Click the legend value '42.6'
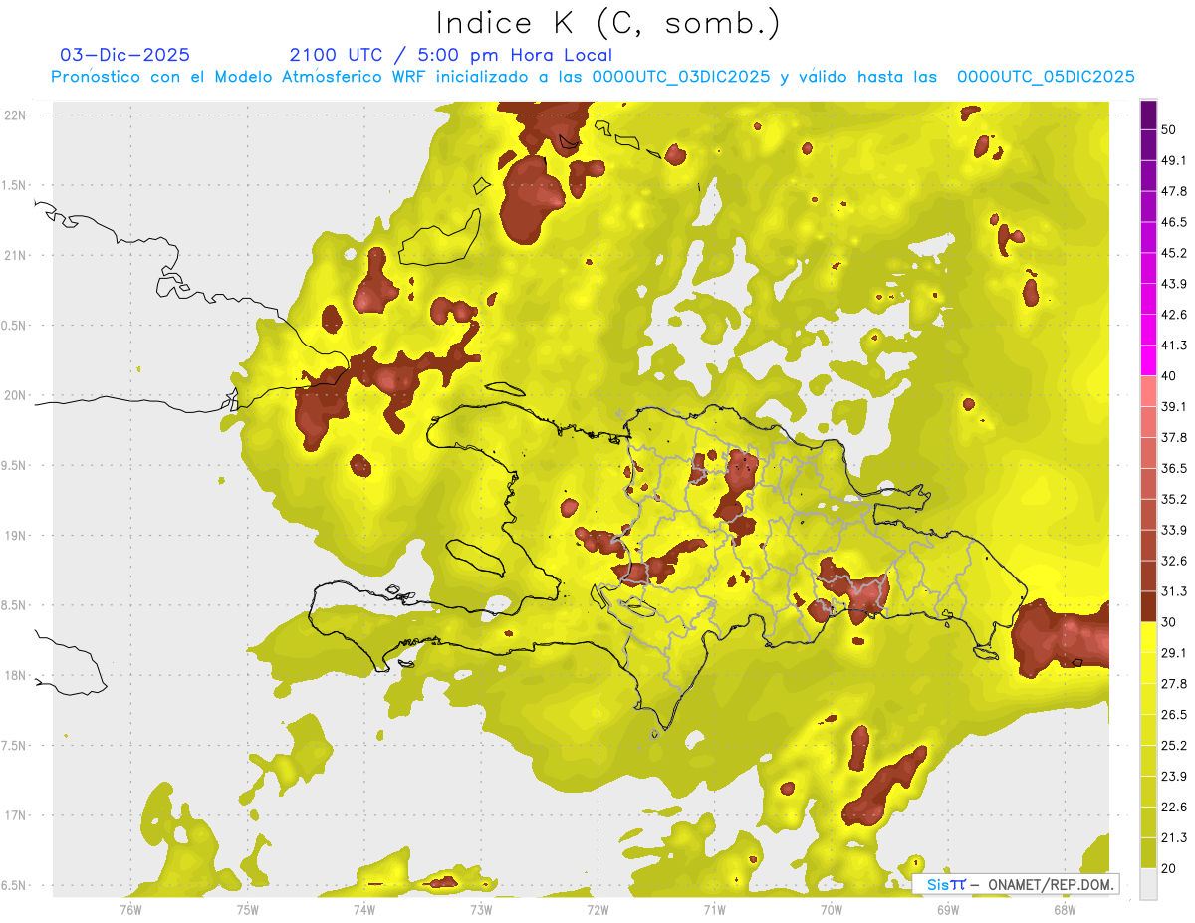Image resolution: width=1195 pixels, height=923 pixels. pos(1174,315)
